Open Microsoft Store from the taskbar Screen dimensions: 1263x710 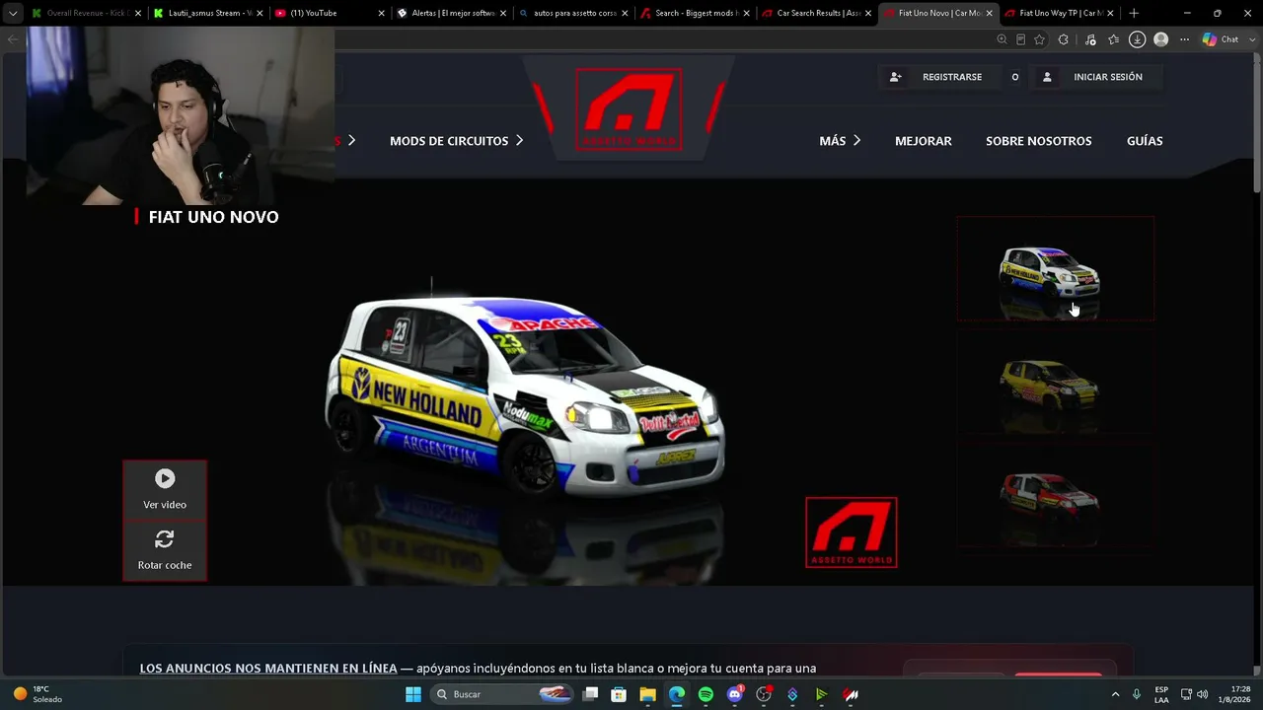point(619,694)
